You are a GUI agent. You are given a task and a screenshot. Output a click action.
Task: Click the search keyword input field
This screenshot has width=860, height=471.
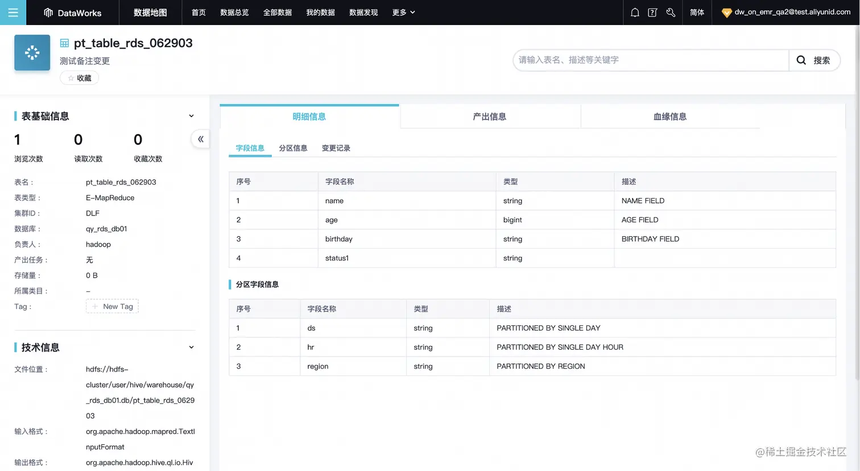click(x=651, y=60)
